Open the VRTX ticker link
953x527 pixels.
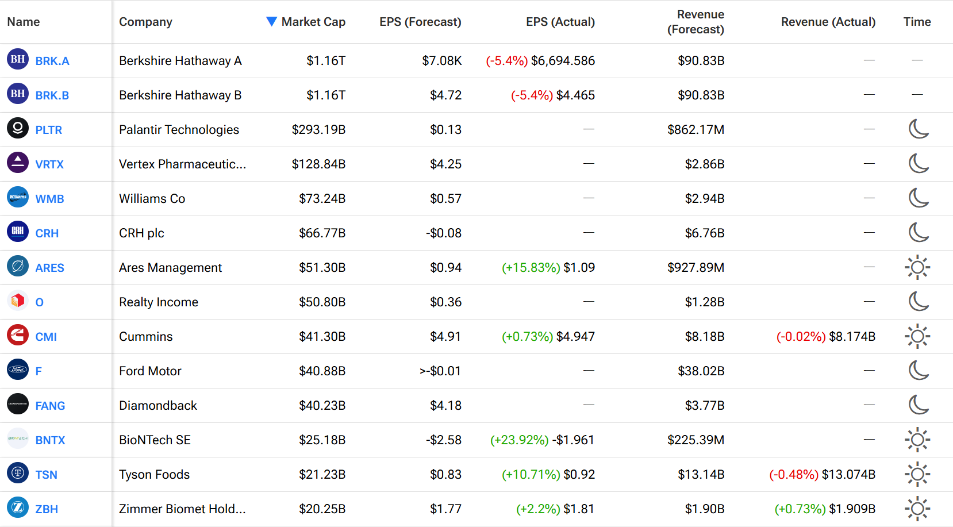click(x=49, y=164)
